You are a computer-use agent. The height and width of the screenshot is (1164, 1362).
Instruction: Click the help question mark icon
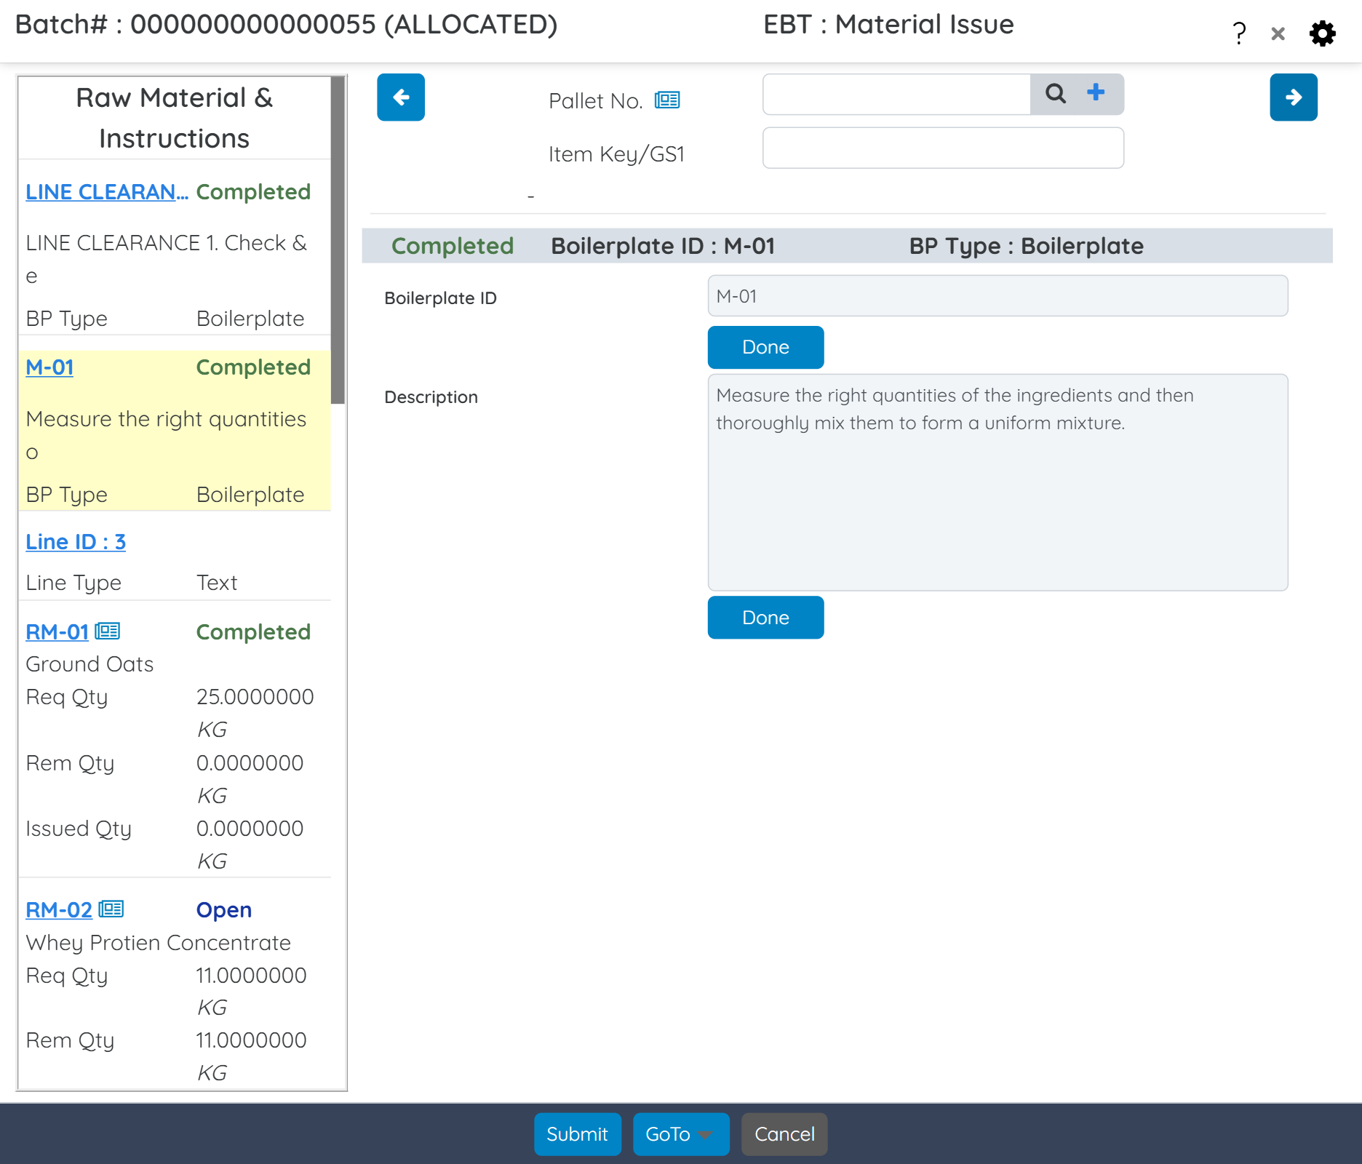pyautogui.click(x=1239, y=33)
